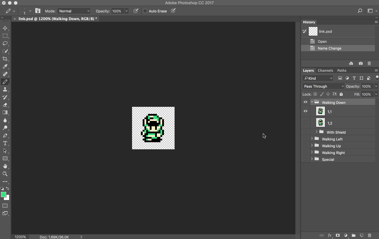This screenshot has width=379, height=239.
Task: Select the Eraser tool
Action: point(5,105)
